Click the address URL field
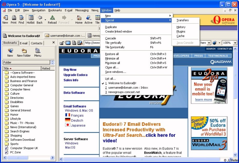 tap(92, 43)
